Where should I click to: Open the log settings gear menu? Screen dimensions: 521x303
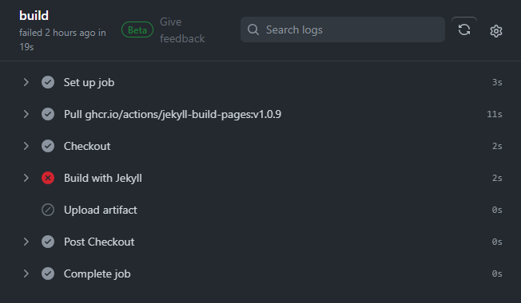496,31
